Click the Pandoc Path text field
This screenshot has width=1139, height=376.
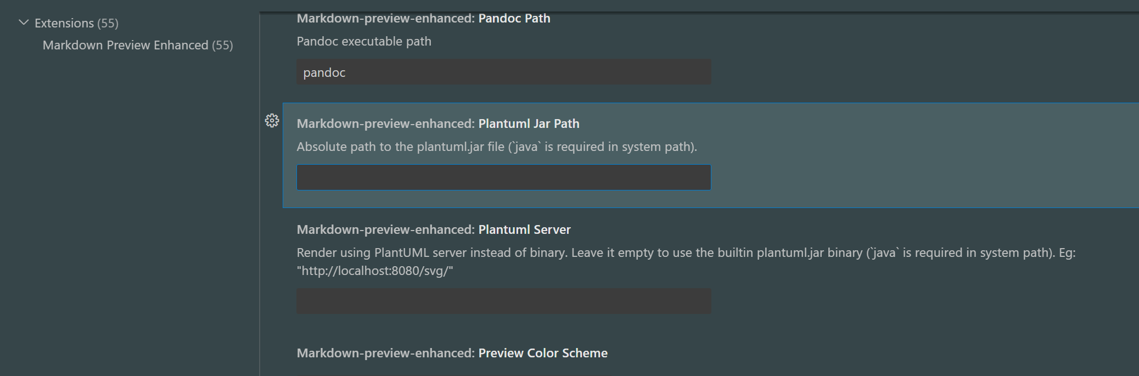pyautogui.click(x=503, y=72)
